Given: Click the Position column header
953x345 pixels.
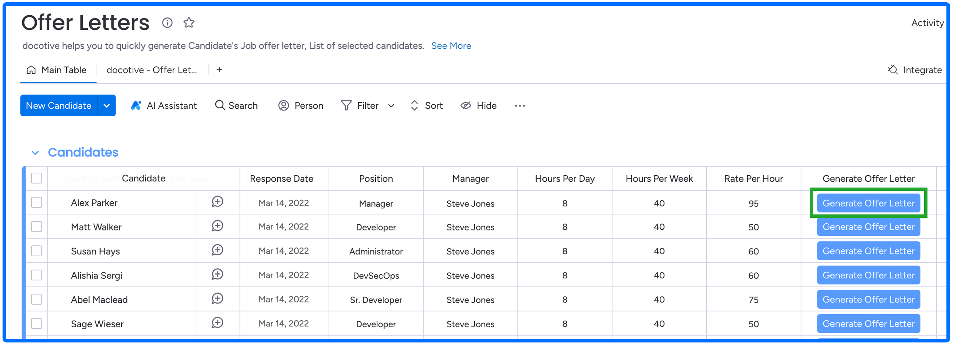Looking at the screenshot, I should pos(376,179).
